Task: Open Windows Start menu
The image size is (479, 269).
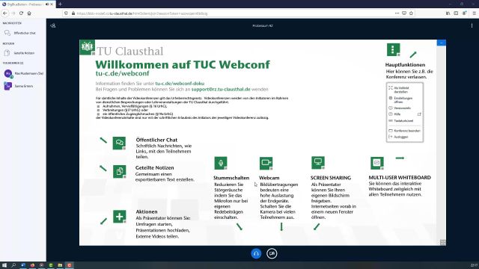Action: 4,265
